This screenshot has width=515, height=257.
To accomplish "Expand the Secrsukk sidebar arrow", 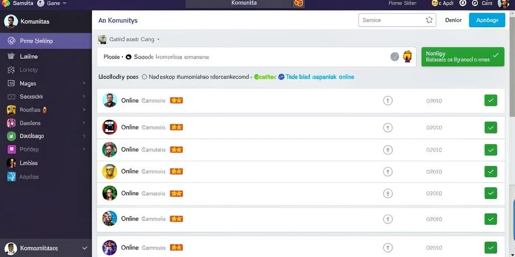I will click(x=84, y=96).
